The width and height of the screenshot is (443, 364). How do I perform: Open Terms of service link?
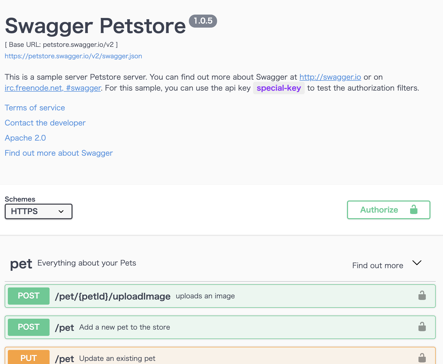[x=35, y=108]
